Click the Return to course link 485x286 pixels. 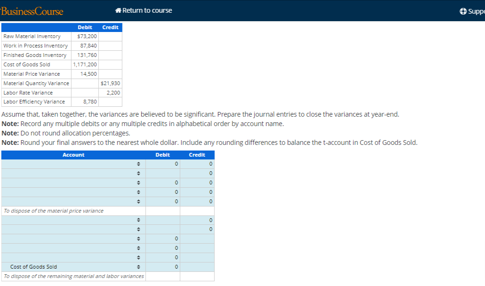144,10
